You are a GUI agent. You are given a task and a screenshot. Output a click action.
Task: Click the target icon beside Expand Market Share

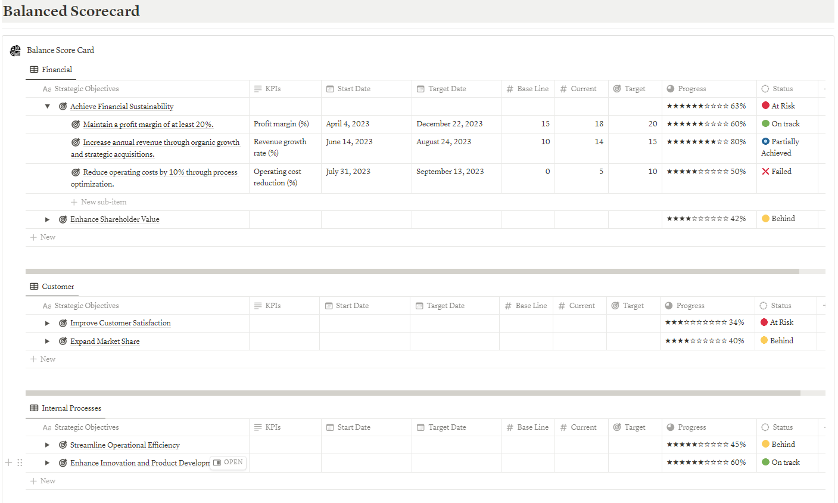tap(63, 341)
